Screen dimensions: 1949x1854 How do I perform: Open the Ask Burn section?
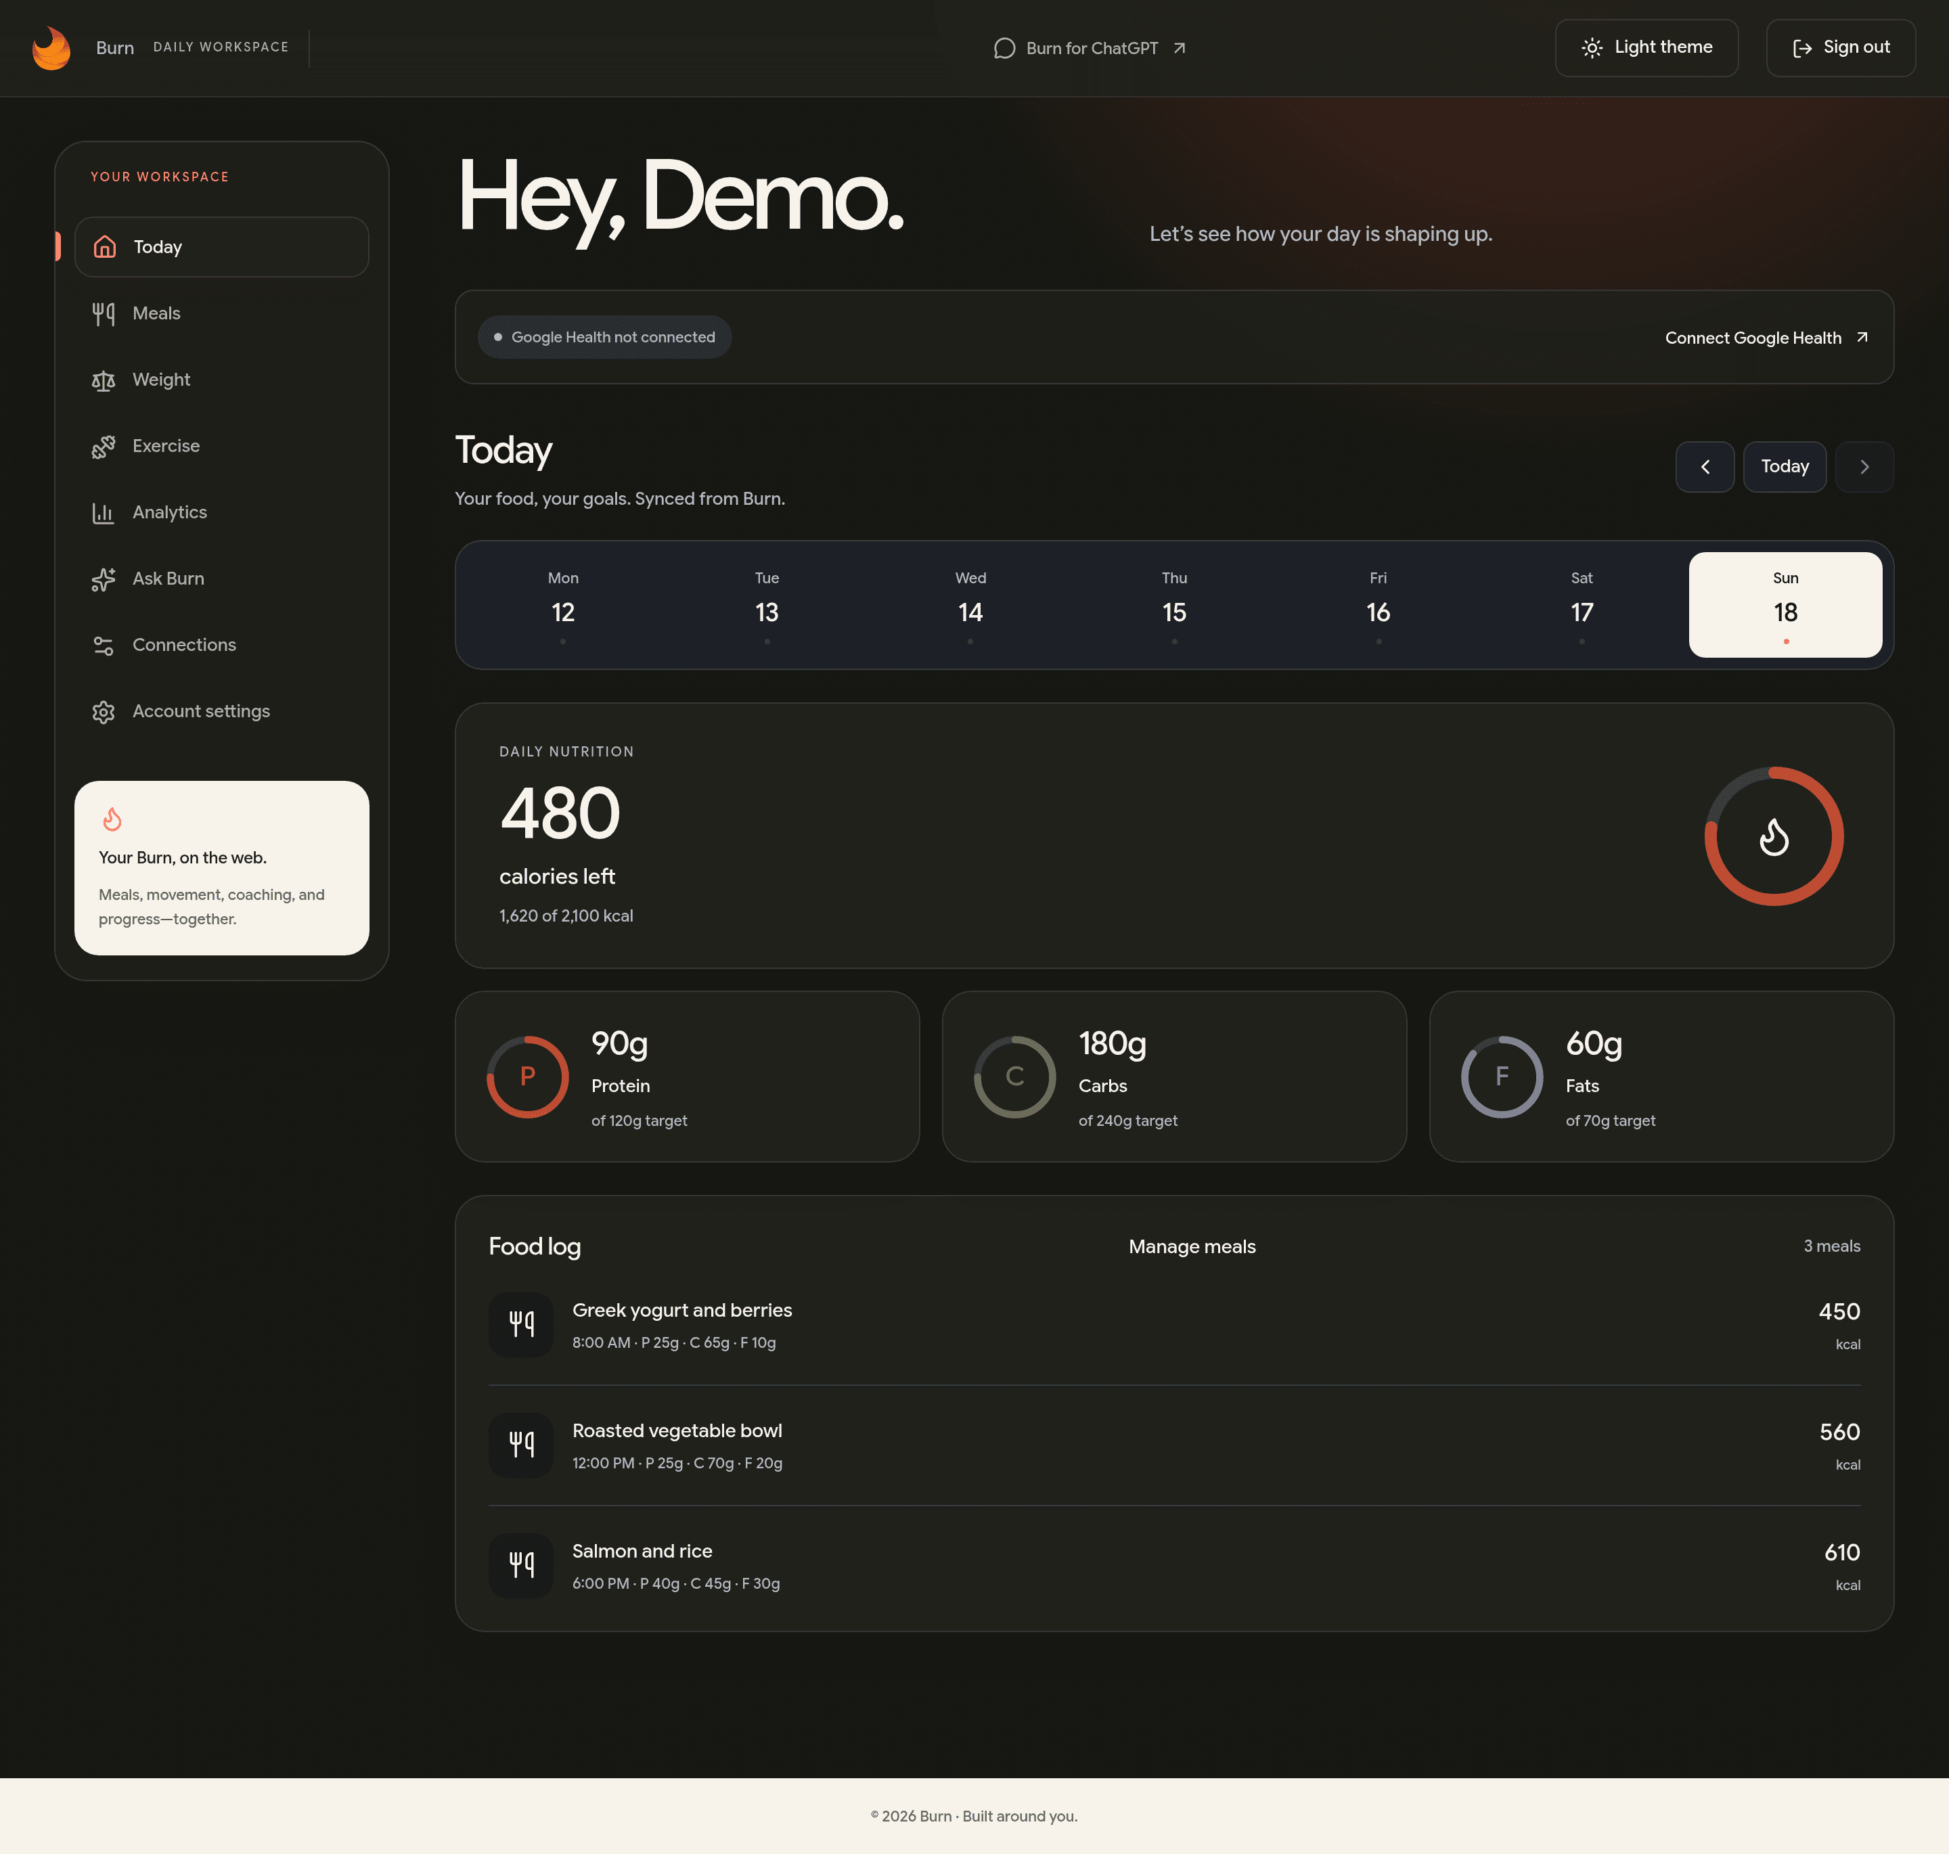coord(221,578)
